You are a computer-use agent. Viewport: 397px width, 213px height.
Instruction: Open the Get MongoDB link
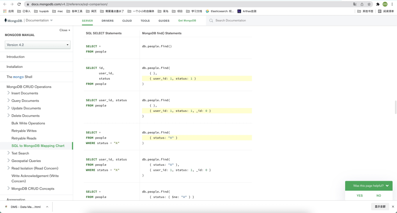[x=187, y=21]
